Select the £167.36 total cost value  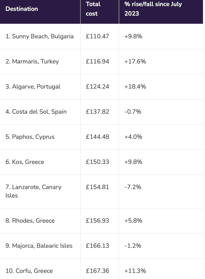pos(97,271)
